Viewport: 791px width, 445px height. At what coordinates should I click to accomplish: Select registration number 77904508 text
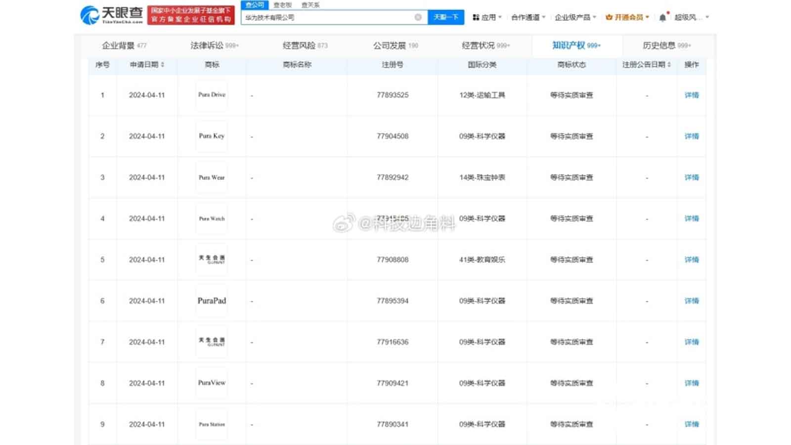[x=393, y=136]
